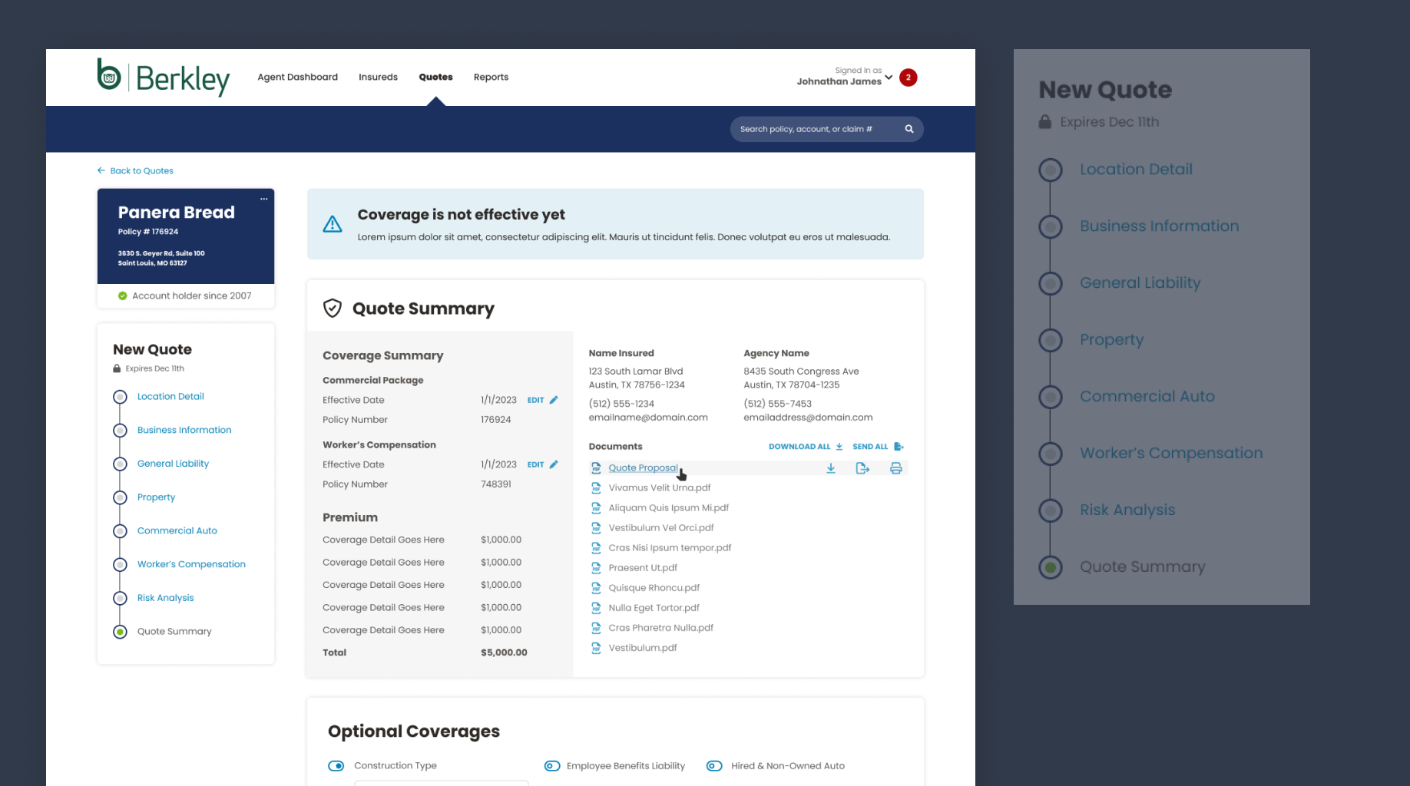Open the Quotes tab
This screenshot has height=786, width=1410.
(435, 77)
